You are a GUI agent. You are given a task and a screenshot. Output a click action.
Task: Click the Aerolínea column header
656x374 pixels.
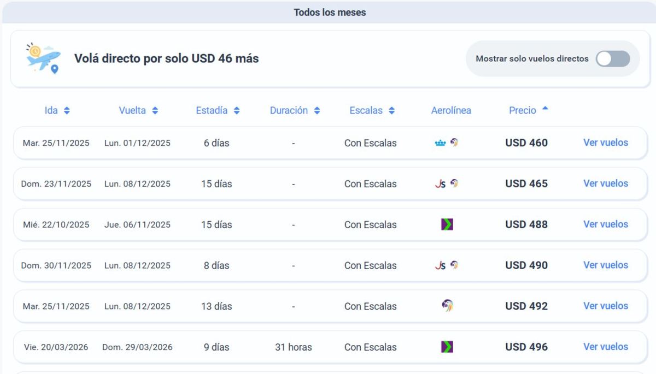(450, 110)
